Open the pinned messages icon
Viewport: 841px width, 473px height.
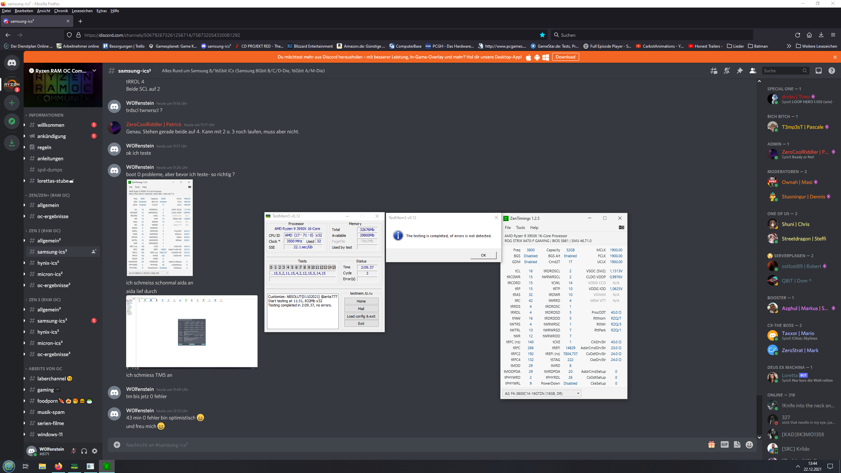click(739, 71)
